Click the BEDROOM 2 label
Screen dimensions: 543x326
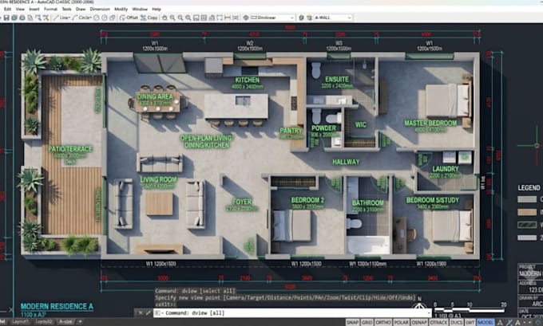pos(307,200)
